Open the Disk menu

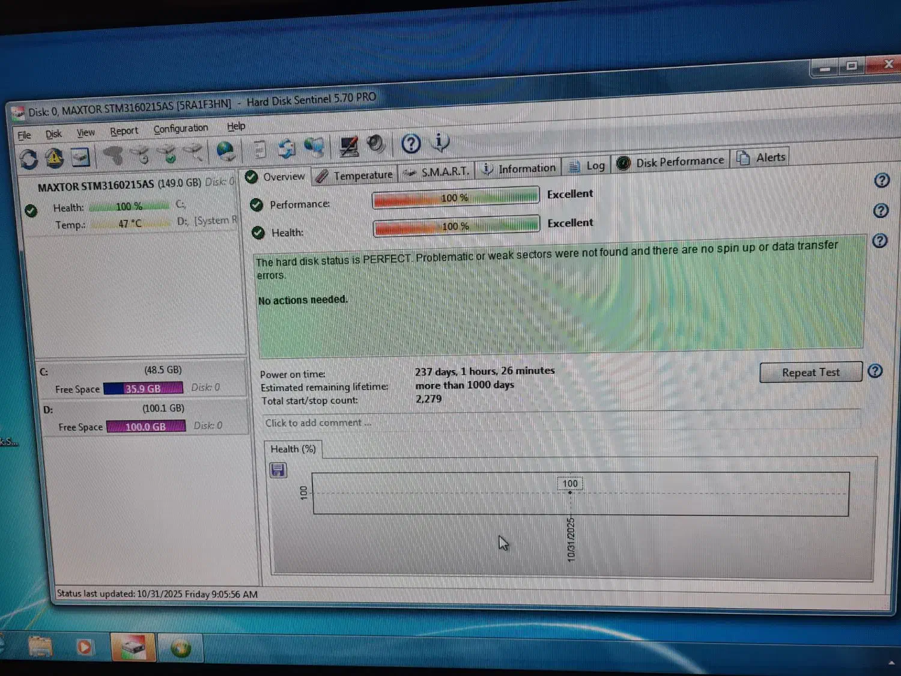[x=53, y=134]
